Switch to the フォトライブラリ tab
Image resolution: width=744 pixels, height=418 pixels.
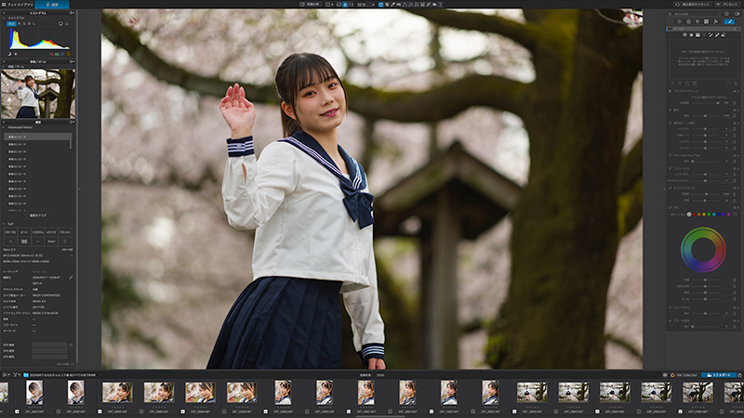coord(18,5)
